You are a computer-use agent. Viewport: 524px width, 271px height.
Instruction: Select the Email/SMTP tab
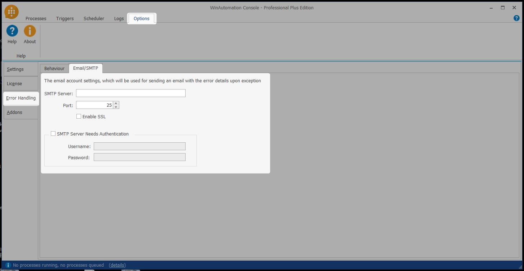click(x=85, y=68)
